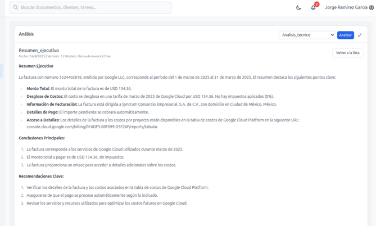Open the notifications bell
This screenshot has width=376, height=226.
[313, 8]
